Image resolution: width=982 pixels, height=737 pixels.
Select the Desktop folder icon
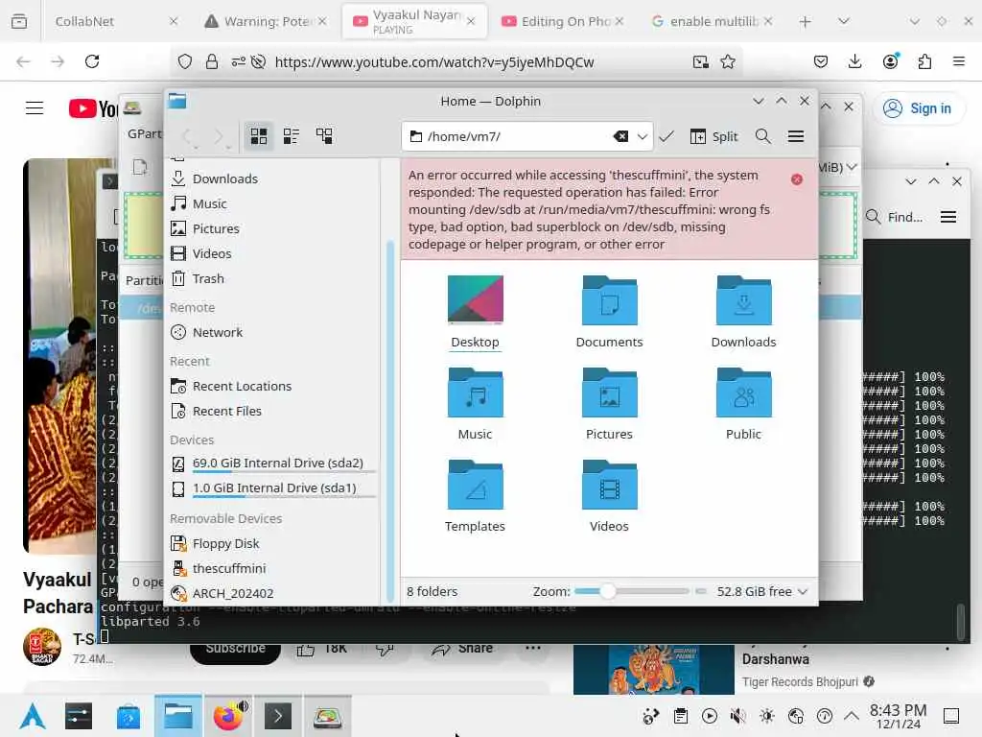tap(476, 312)
